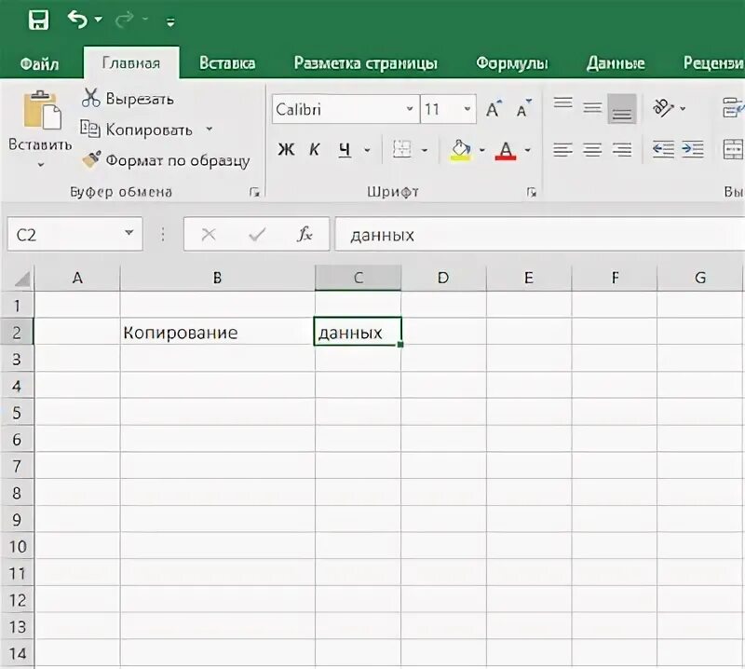Select column B header

pos(217,278)
